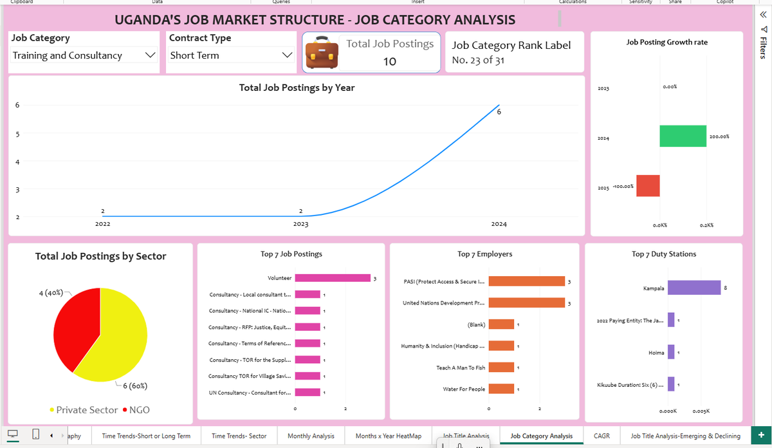Select the Consultancy TOR for Village Savi... bar
This screenshot has width=772, height=448.
pyautogui.click(x=308, y=376)
